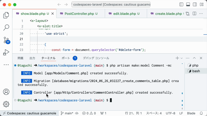
Task: Split the editor to the right
Action: pyautogui.click(x=194, y=14)
